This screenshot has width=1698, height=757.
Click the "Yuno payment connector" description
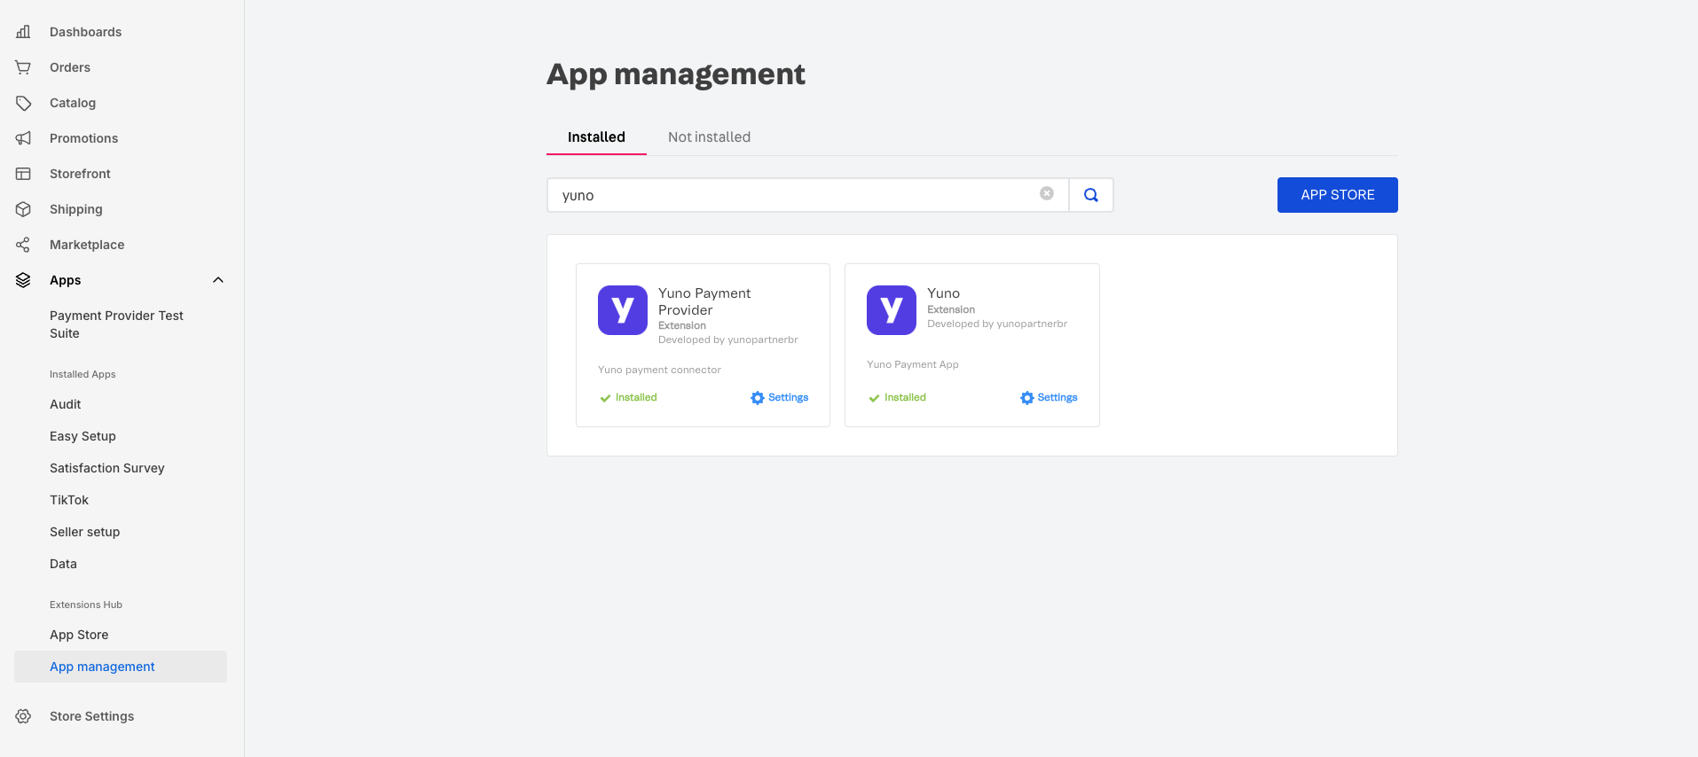pyautogui.click(x=659, y=370)
